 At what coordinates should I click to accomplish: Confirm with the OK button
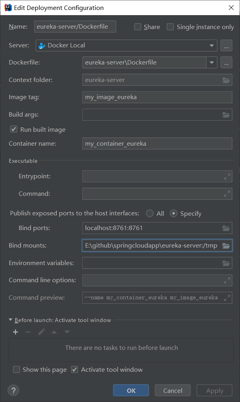point(131,390)
